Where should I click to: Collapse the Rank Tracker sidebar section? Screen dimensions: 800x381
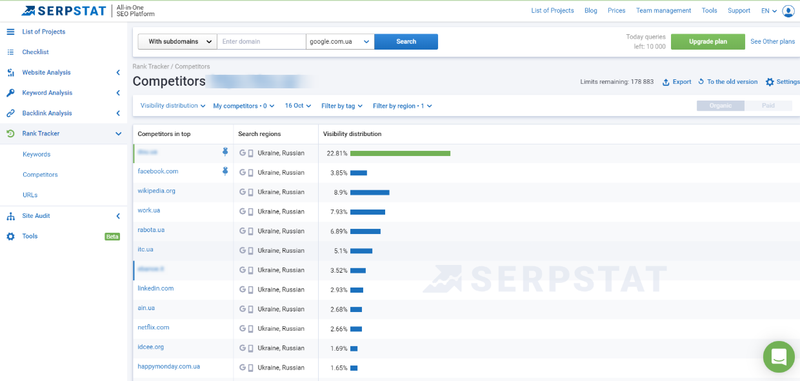coord(118,133)
